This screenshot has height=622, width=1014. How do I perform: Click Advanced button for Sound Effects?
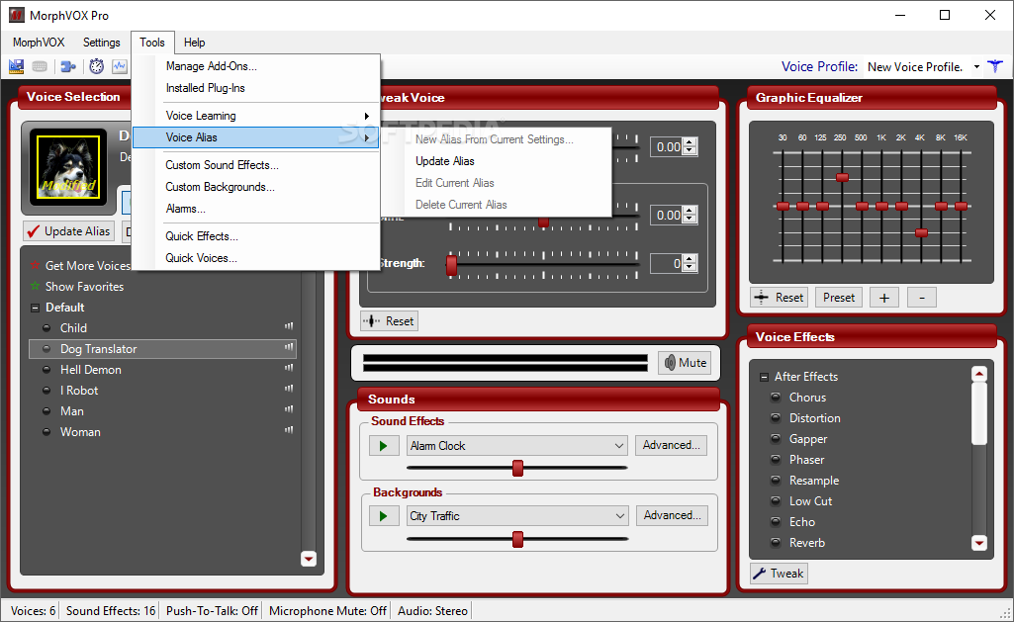coord(672,445)
